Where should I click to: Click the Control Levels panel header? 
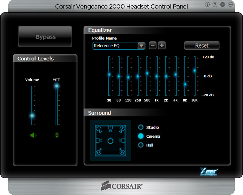point(35,59)
